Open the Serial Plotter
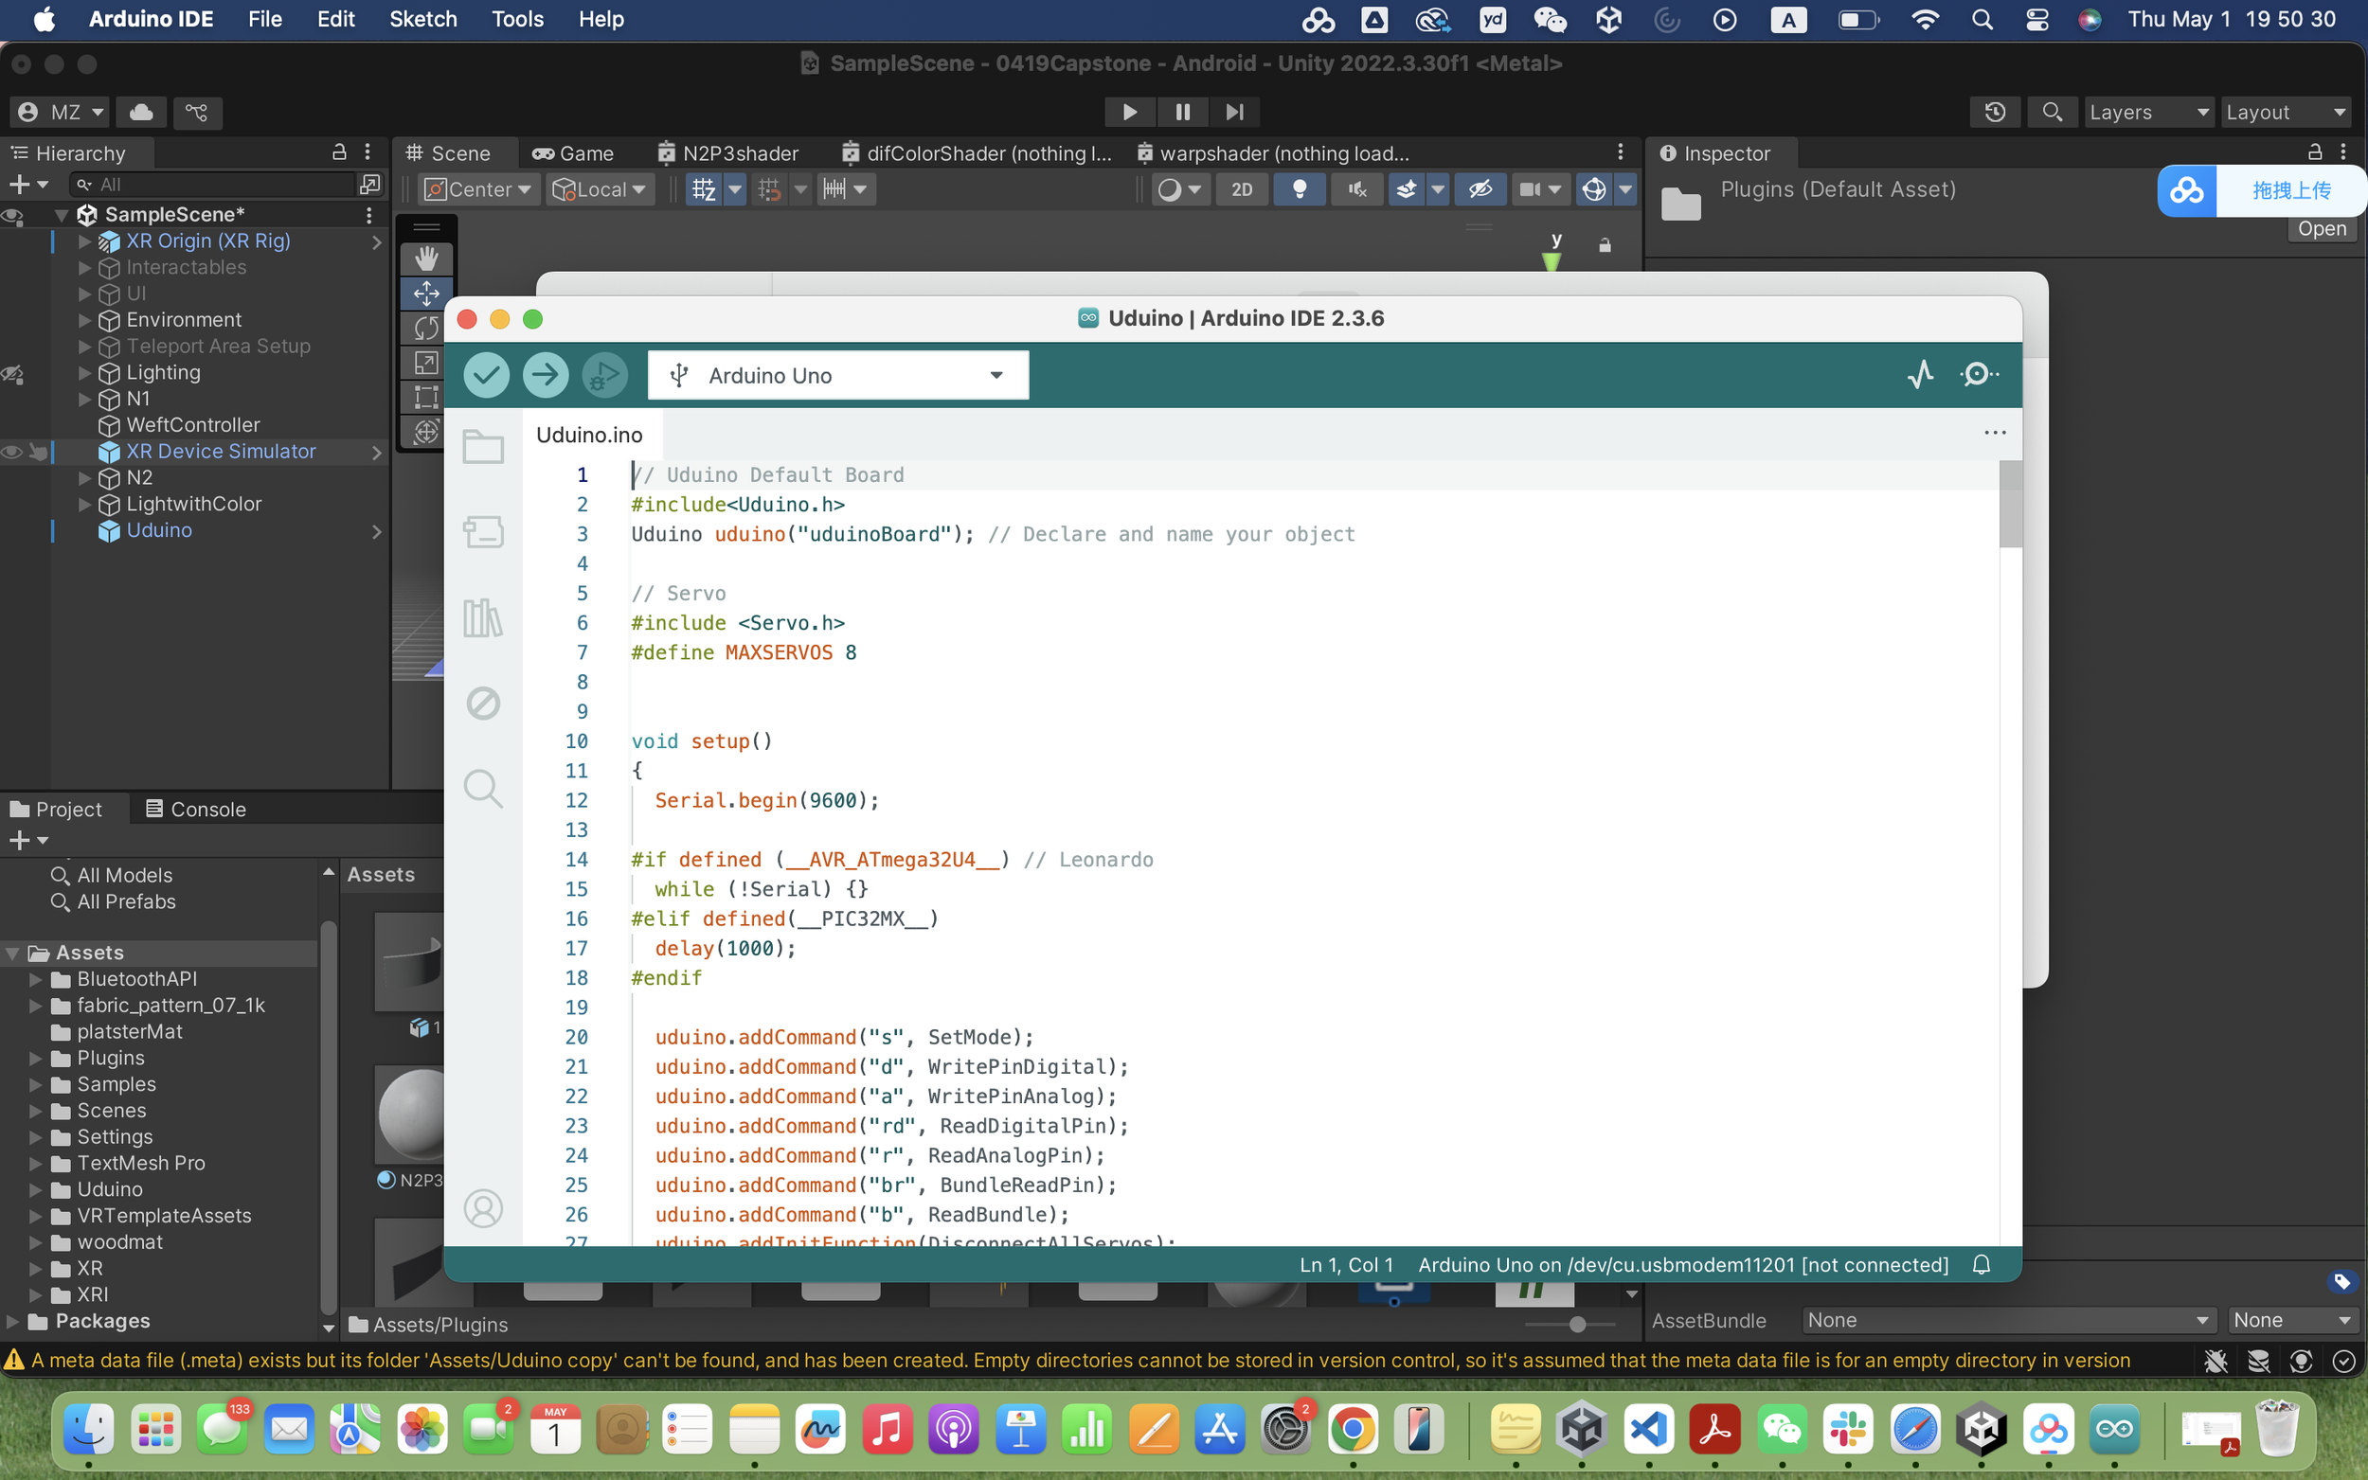Viewport: 2368px width, 1480px height. click(x=1920, y=374)
